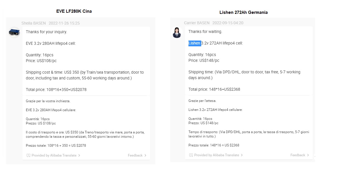The width and height of the screenshot is (338, 173).
Task: Click the translate icon under the Lishen message
Action: [191, 155]
